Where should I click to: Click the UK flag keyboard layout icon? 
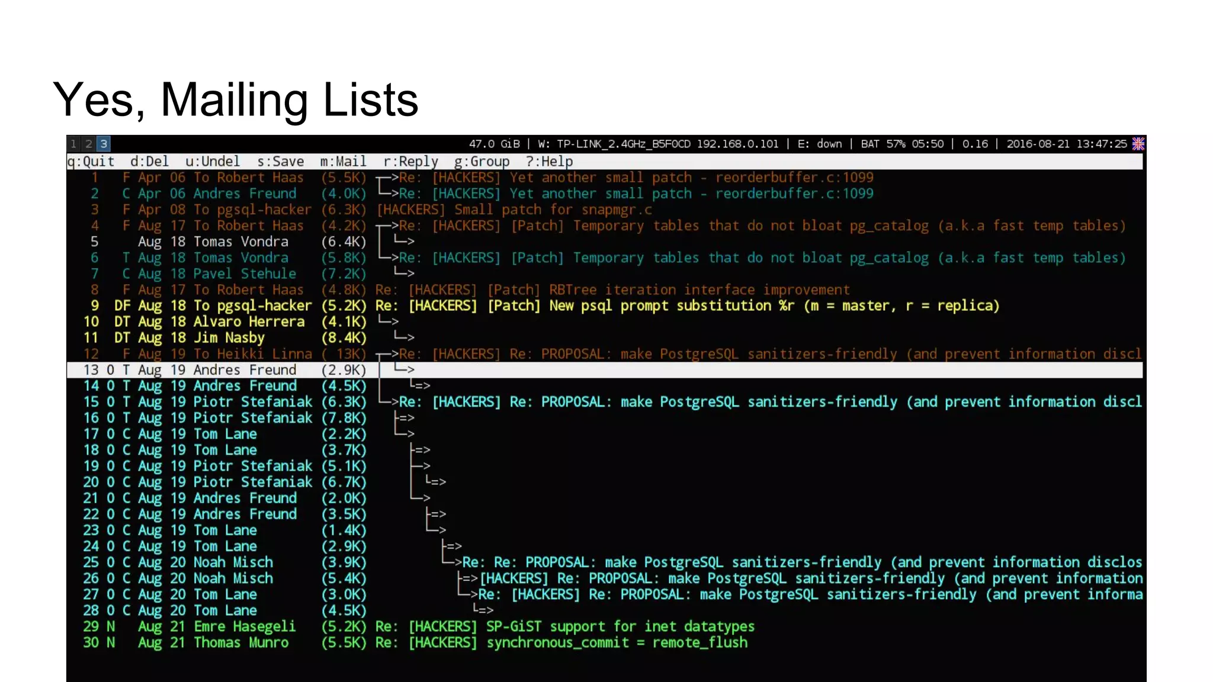(1138, 144)
